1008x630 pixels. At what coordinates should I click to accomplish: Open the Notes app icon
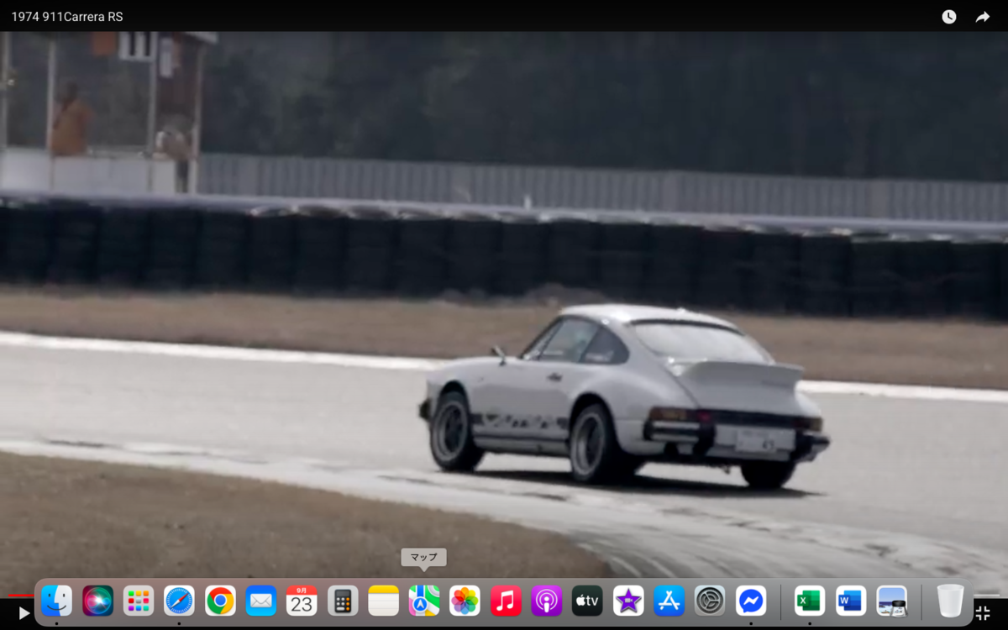coord(383,601)
